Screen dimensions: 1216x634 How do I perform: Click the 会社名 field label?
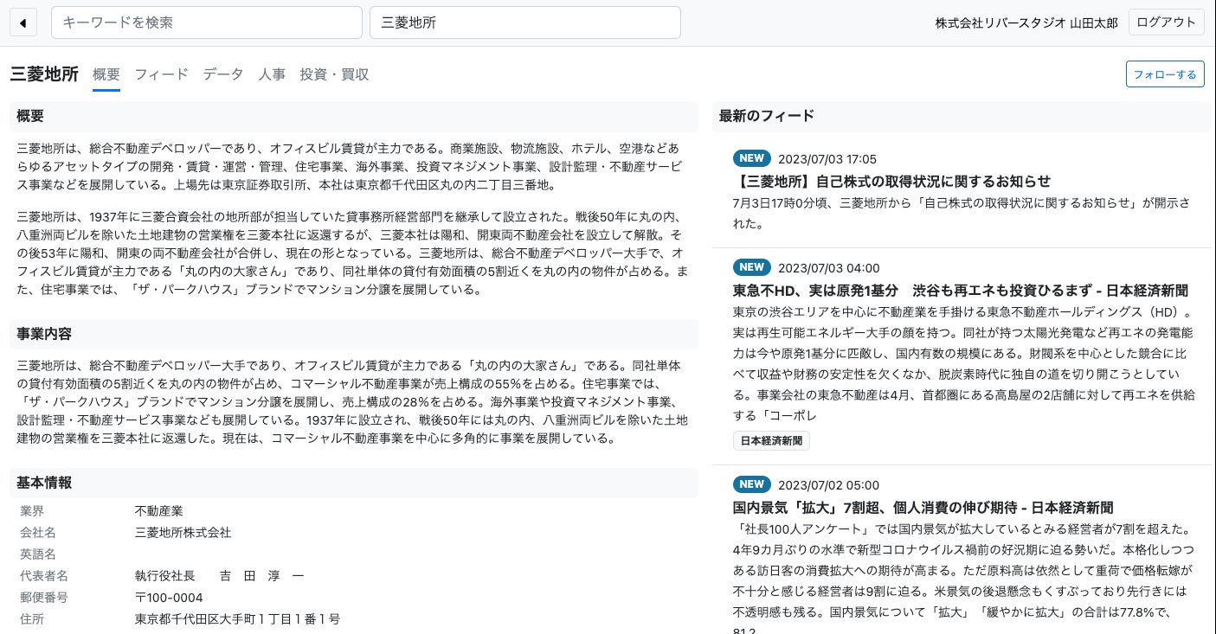(38, 533)
